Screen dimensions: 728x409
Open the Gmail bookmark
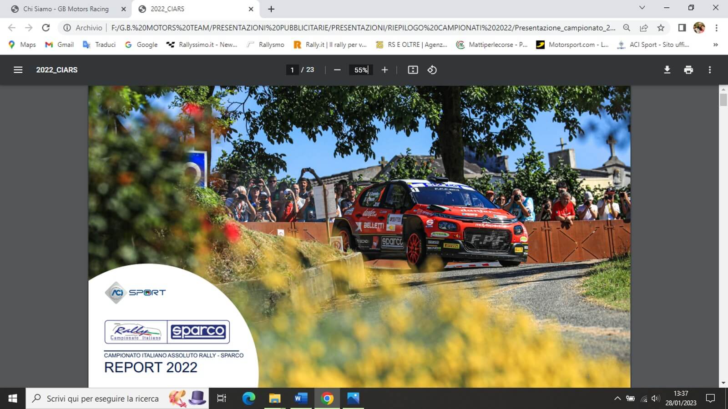(x=59, y=45)
